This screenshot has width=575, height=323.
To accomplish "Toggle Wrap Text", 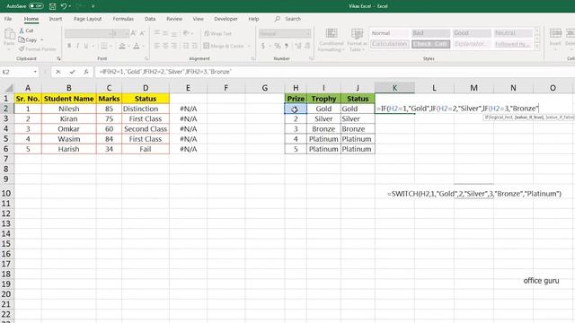I will point(217,33).
